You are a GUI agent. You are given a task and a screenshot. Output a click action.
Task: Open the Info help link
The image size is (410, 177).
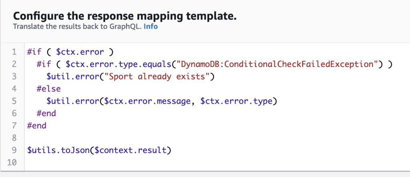(x=151, y=27)
